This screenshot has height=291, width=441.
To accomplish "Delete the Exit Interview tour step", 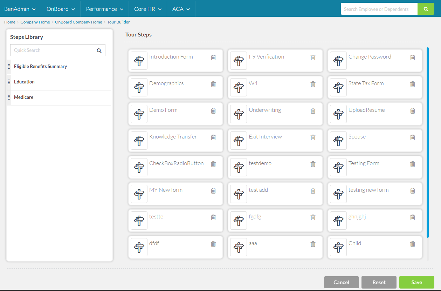I will [313, 137].
